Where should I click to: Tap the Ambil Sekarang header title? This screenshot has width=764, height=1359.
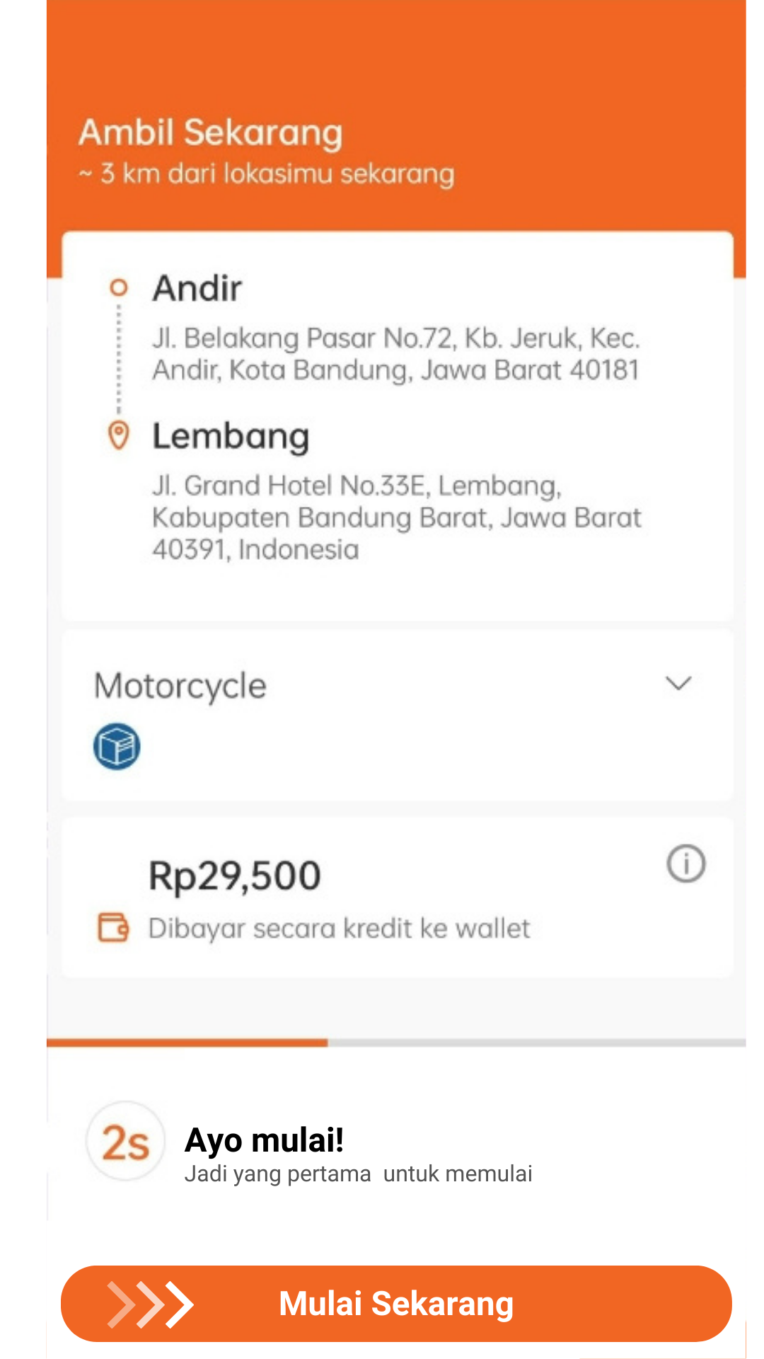click(211, 133)
